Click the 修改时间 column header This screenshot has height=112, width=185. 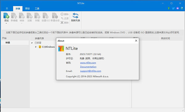click(x=165, y=38)
